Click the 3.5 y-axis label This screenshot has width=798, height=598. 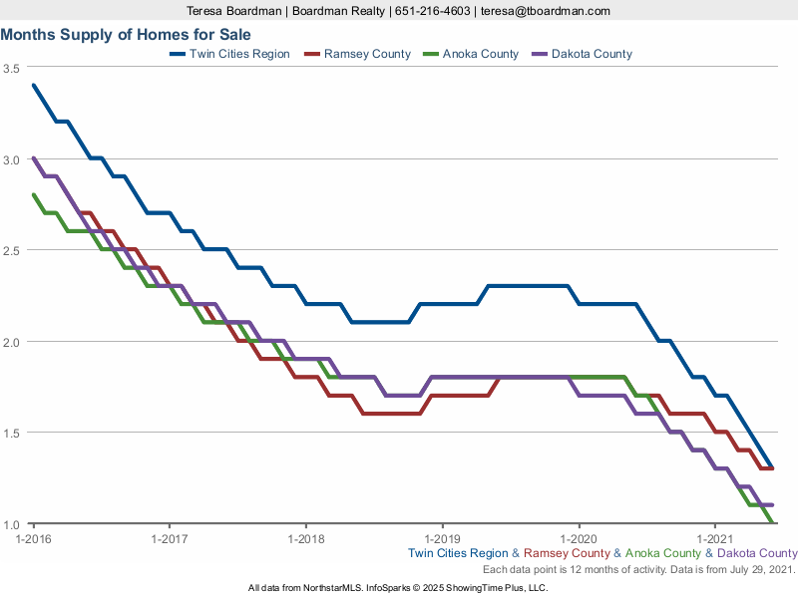point(12,68)
